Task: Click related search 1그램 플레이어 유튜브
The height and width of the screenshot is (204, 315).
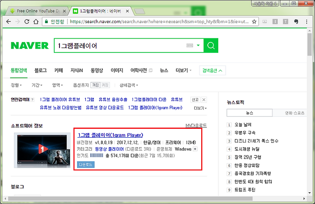Action: 60,100
